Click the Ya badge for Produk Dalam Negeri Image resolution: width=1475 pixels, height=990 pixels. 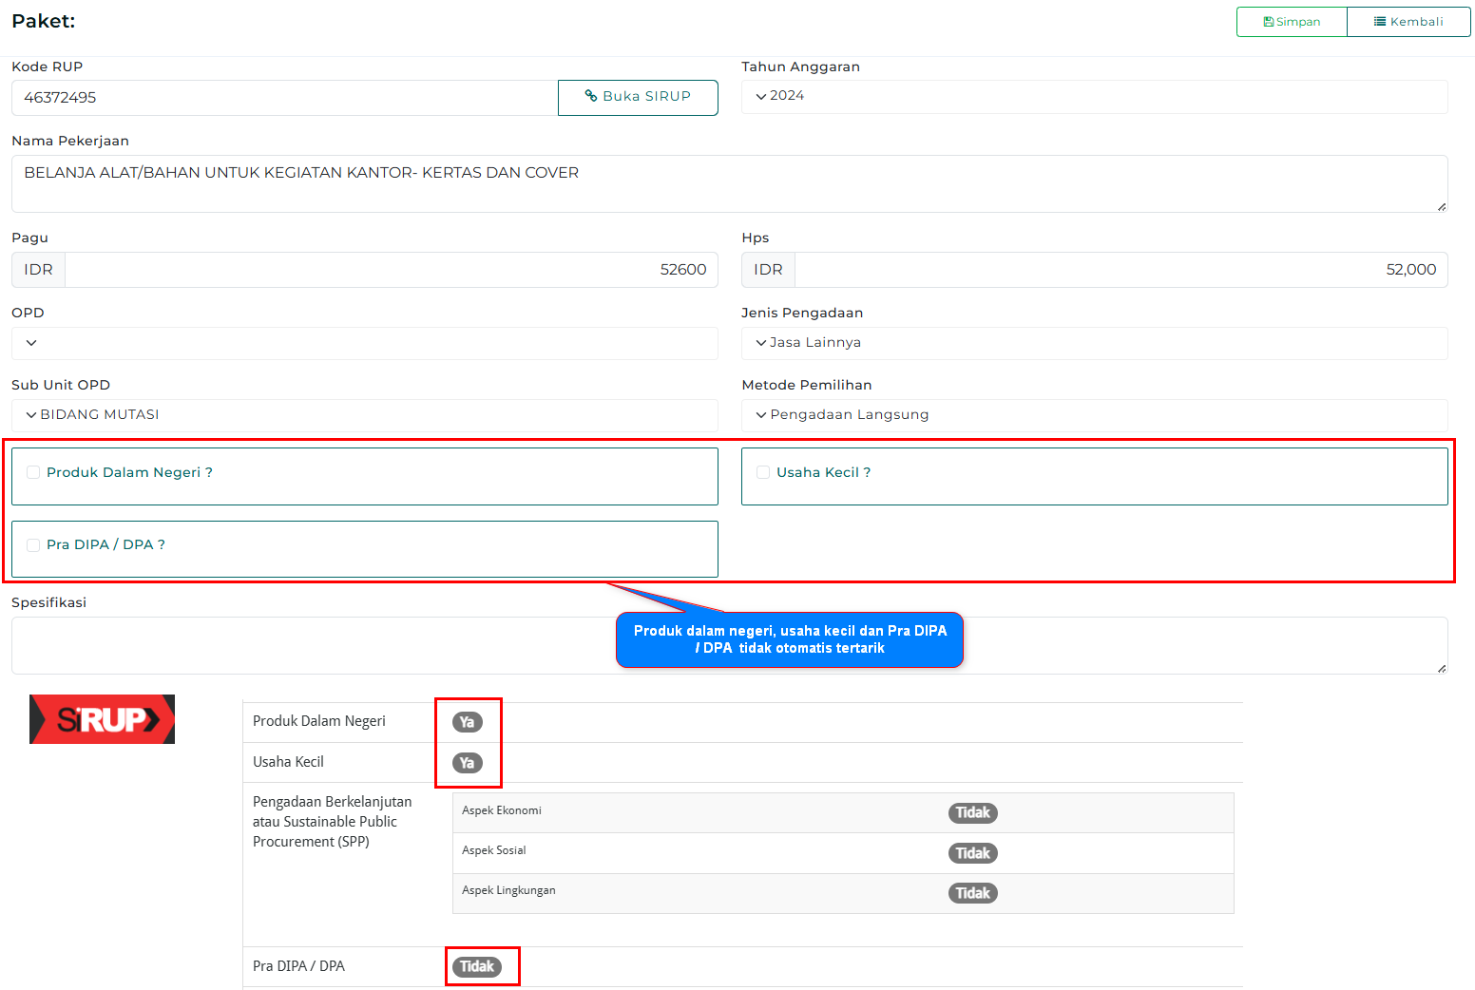[467, 722]
